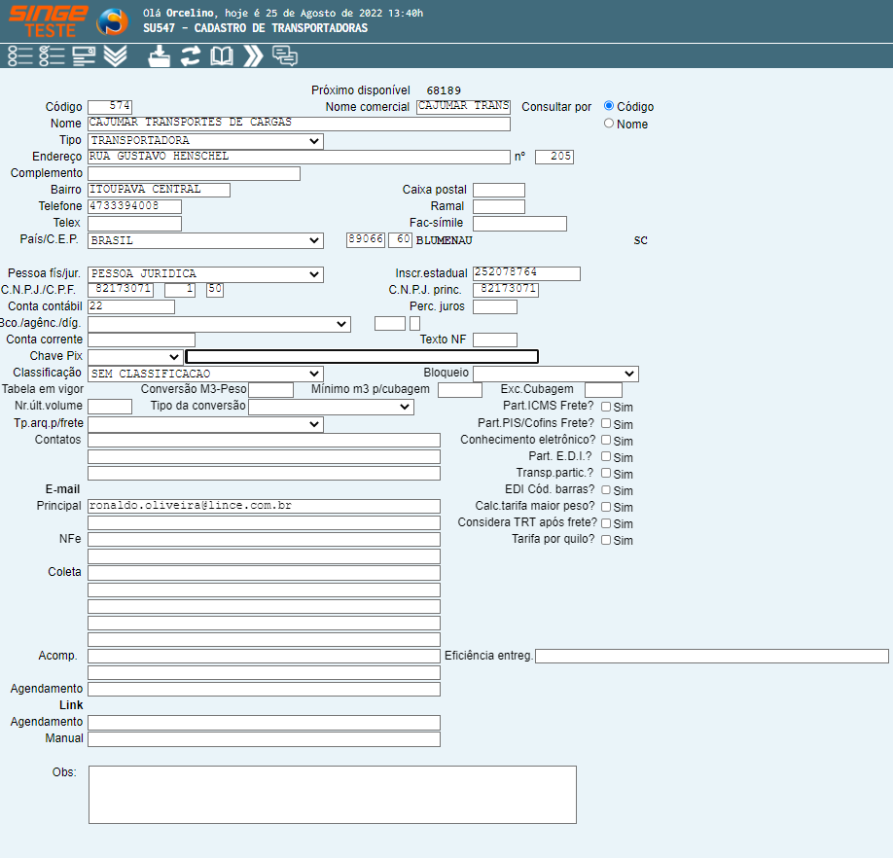Open the chat bubbles toolbar icon
Screen dimensions: 893x858
[285, 55]
